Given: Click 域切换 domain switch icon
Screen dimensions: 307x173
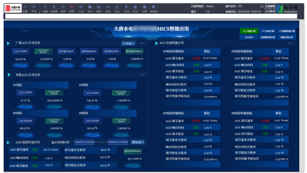Looking at the screenshot, I should click(153, 9).
